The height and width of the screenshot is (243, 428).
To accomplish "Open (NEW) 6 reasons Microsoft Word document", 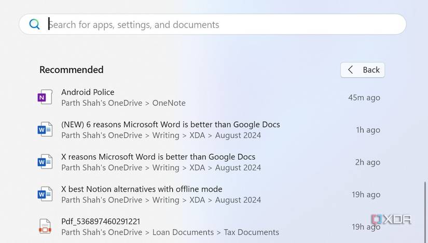I will [x=171, y=124].
